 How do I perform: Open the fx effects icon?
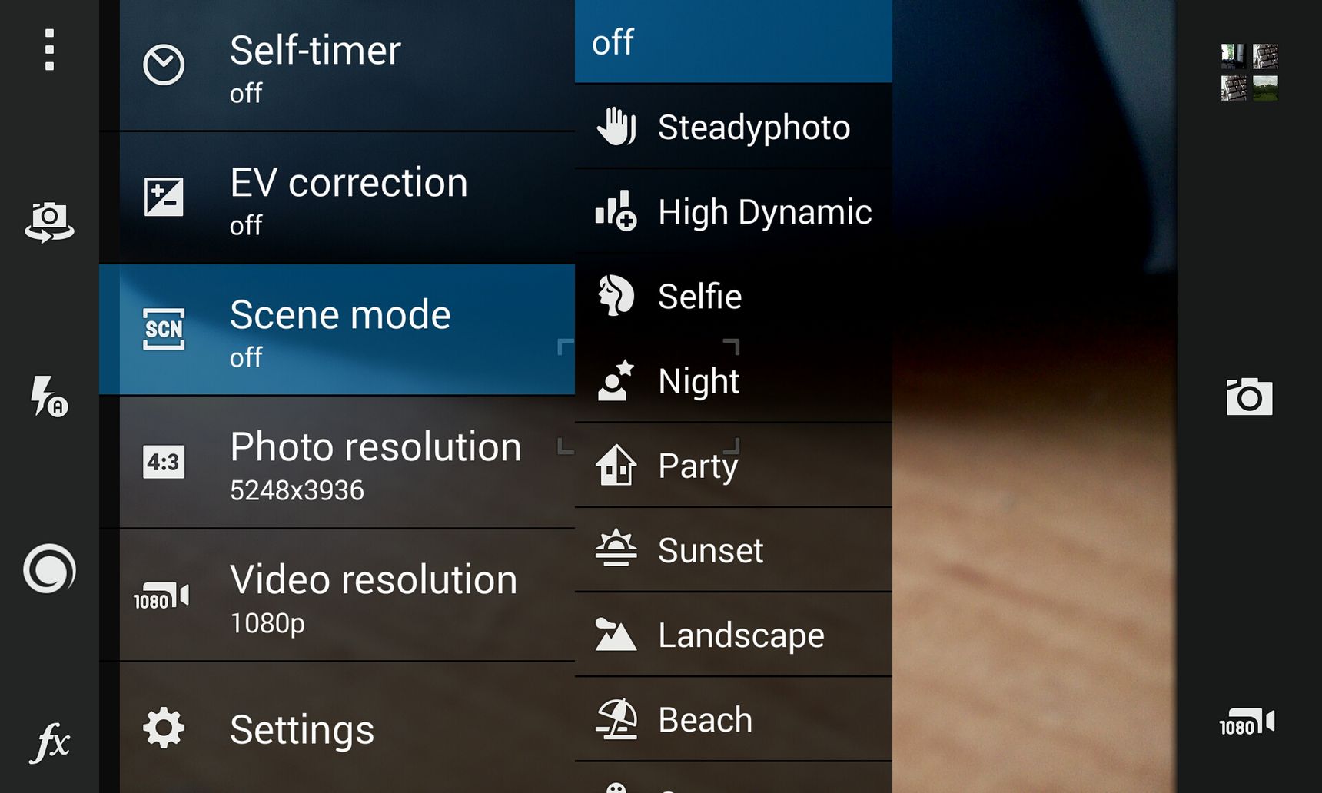pyautogui.click(x=49, y=742)
